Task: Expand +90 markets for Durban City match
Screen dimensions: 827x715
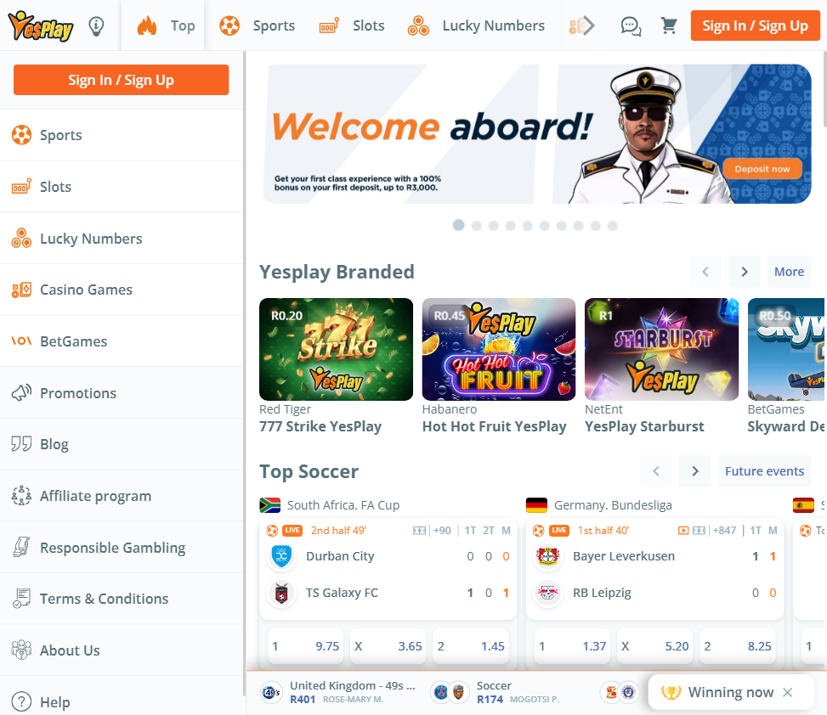Action: (x=442, y=531)
